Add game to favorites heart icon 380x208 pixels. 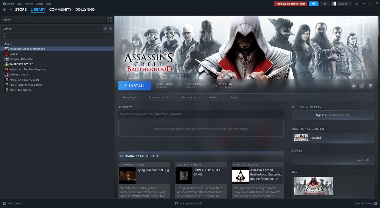pyautogui.click(x=370, y=86)
